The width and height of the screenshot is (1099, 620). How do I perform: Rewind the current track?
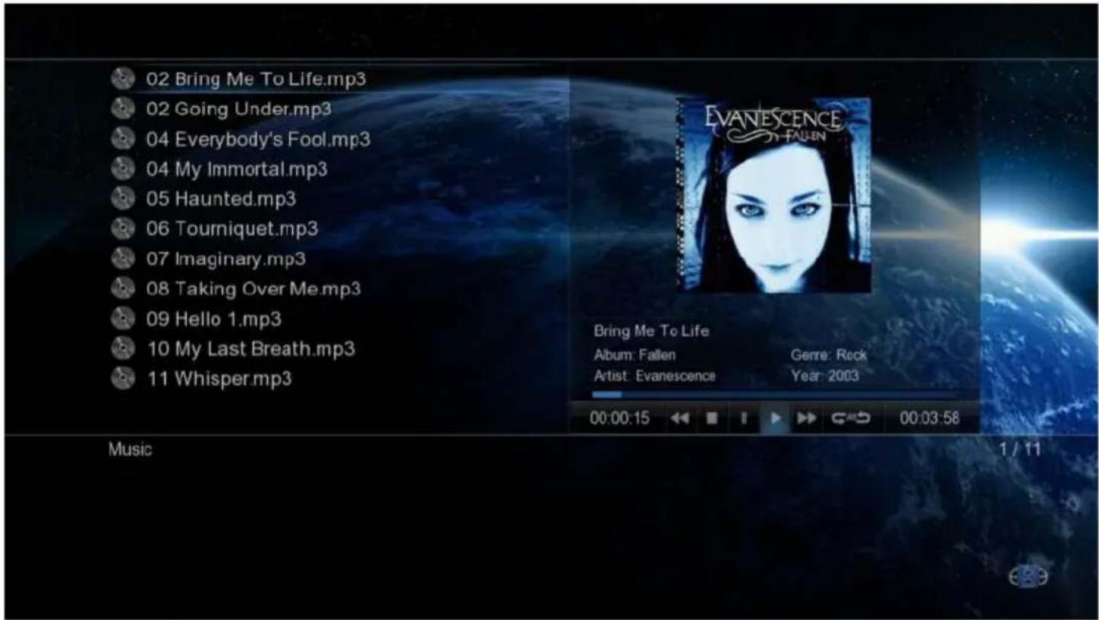[679, 418]
